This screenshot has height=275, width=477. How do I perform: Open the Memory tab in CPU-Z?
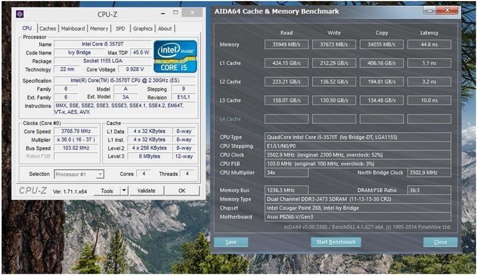pos(99,29)
